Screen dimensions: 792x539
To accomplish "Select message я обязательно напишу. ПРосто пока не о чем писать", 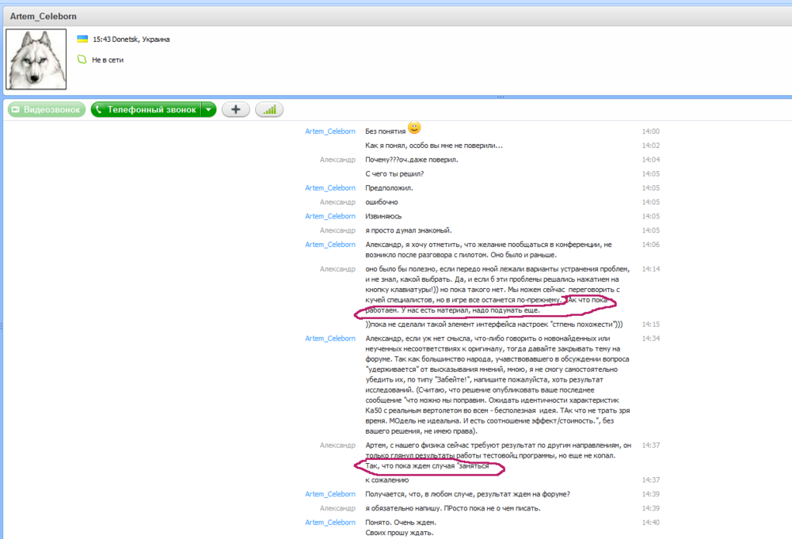I will (453, 508).
